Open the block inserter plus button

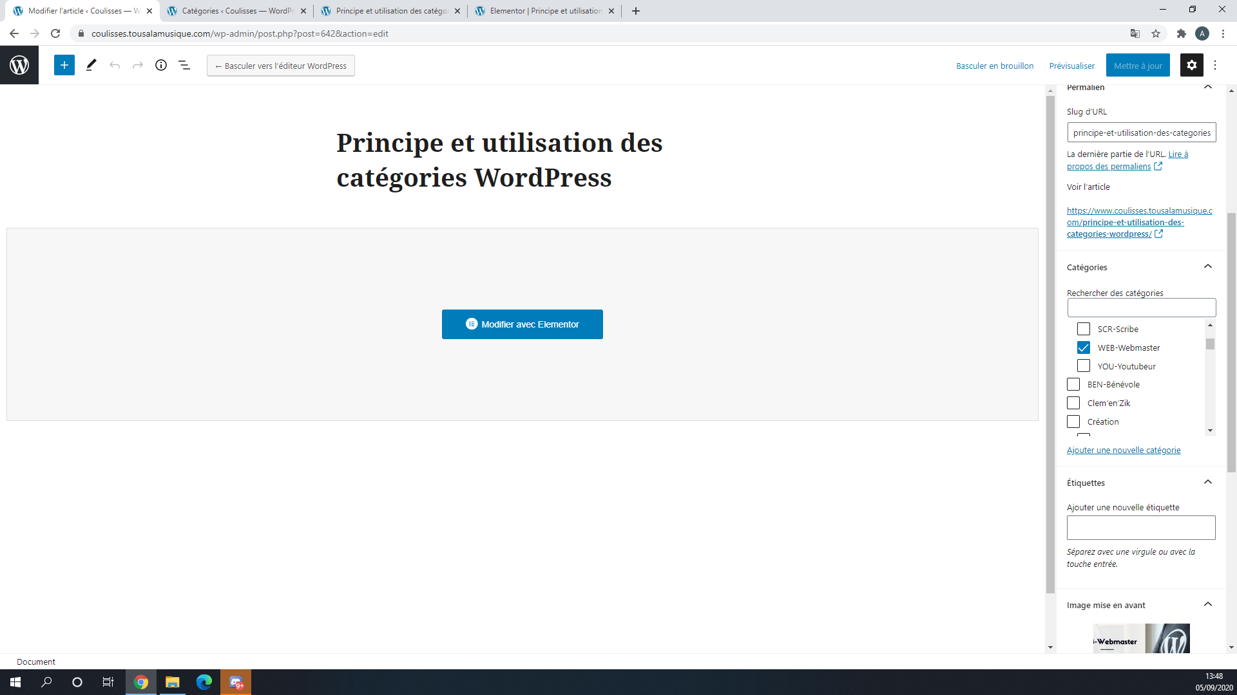point(64,65)
